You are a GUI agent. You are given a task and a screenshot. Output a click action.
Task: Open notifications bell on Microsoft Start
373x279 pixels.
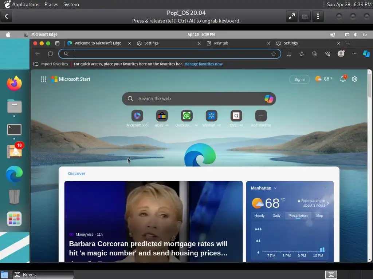(343, 79)
